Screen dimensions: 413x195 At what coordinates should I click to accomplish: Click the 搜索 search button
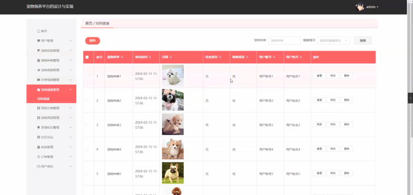(363, 40)
